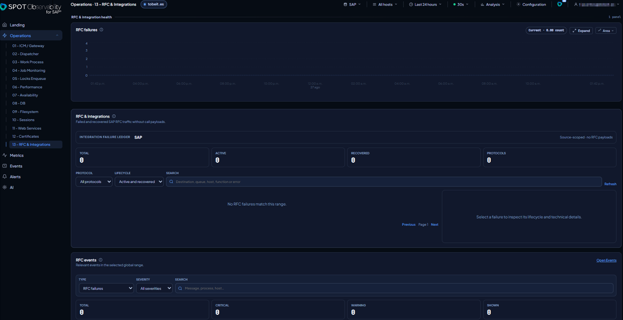Open the 30s refresh interval dropdown

point(461,4)
